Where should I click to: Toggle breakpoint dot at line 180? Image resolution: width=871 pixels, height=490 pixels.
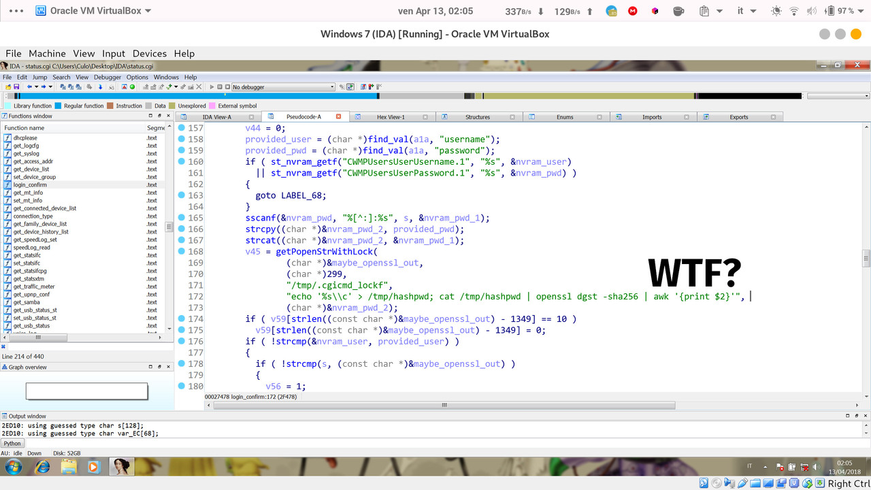pos(182,386)
